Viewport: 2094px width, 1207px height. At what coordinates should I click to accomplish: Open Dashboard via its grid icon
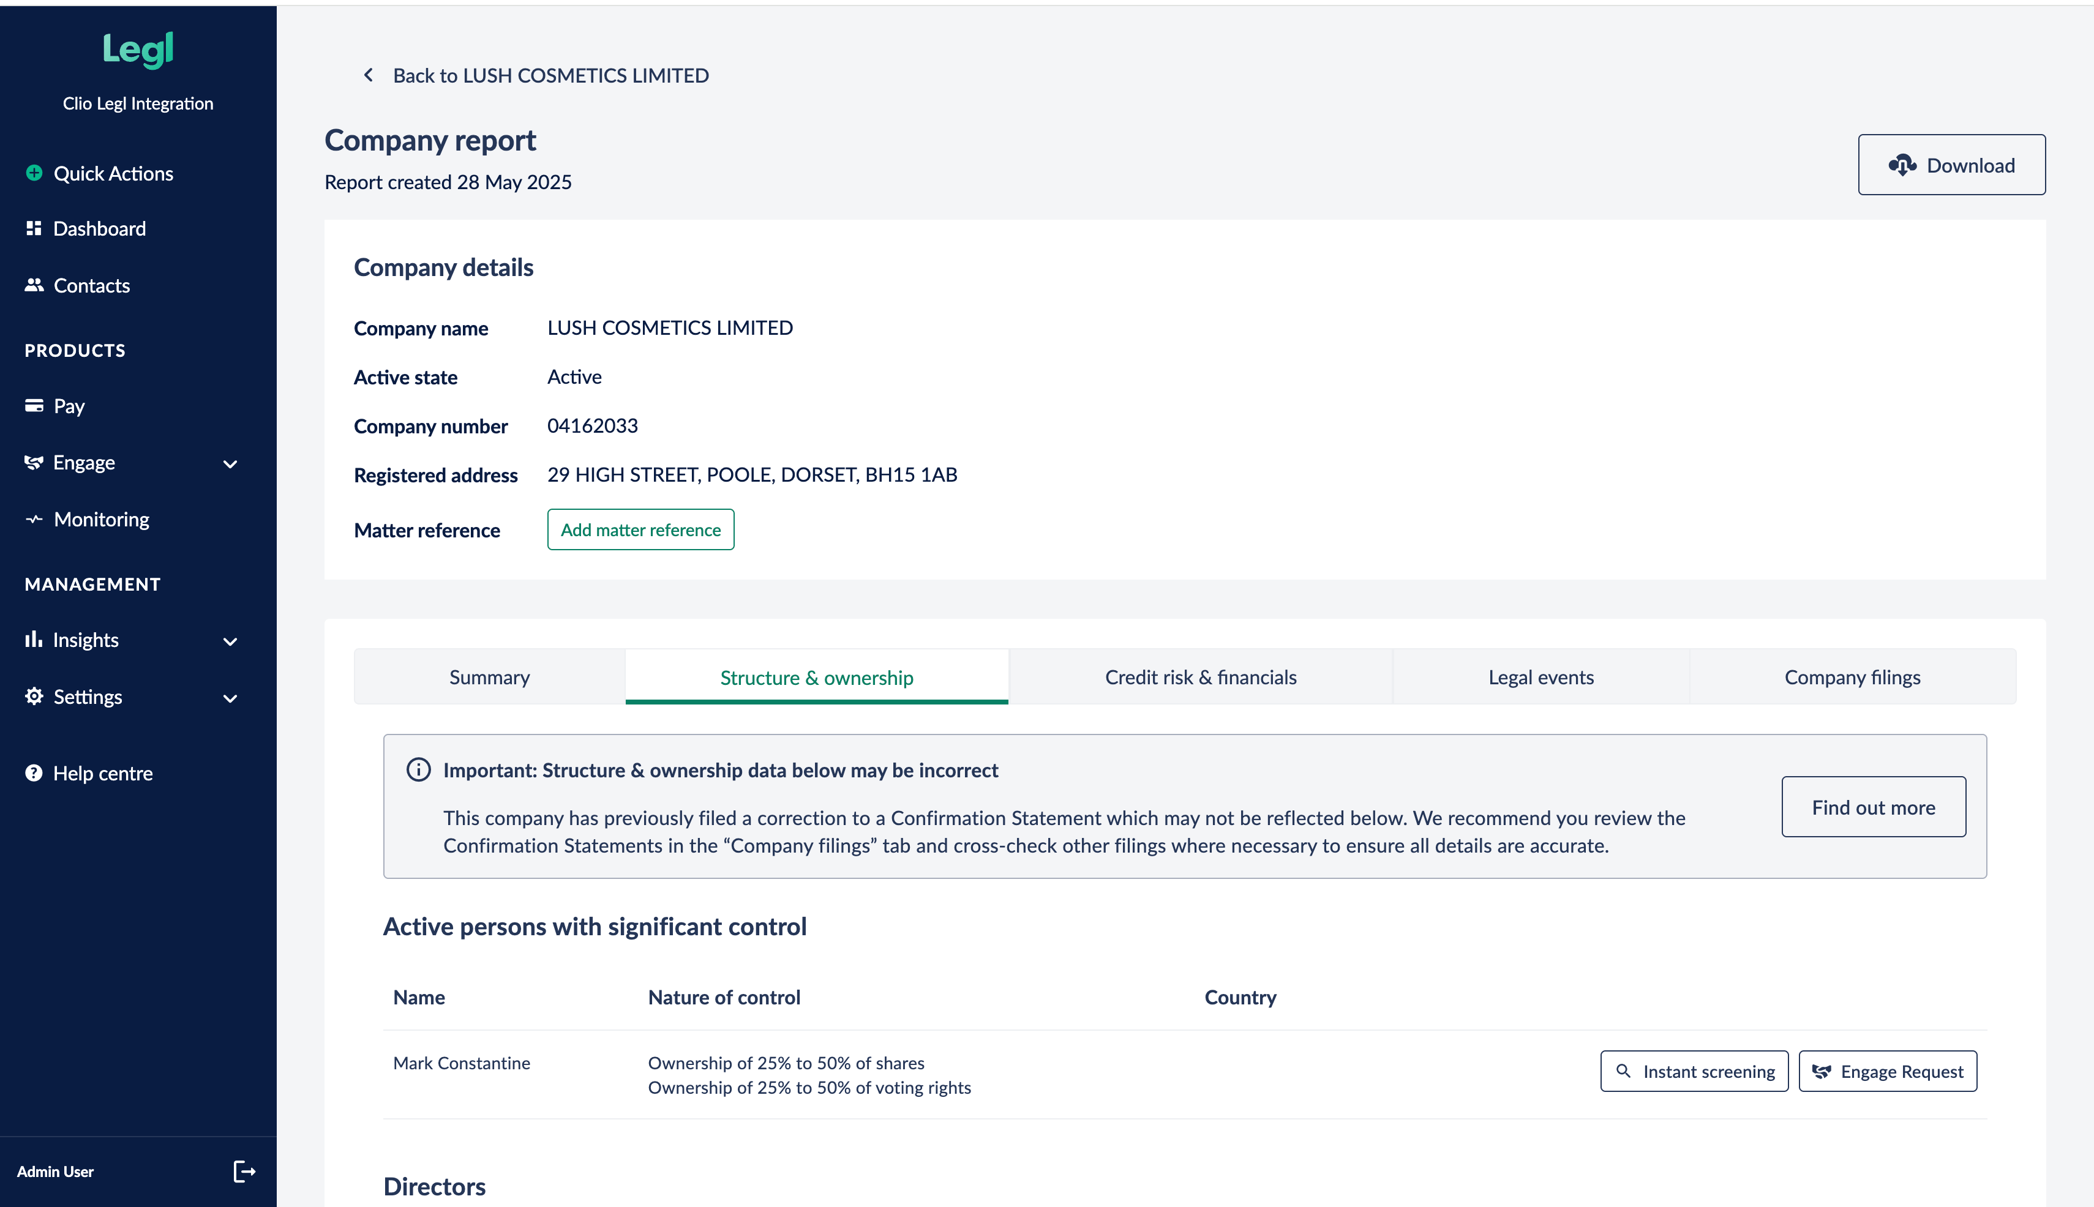click(x=34, y=228)
